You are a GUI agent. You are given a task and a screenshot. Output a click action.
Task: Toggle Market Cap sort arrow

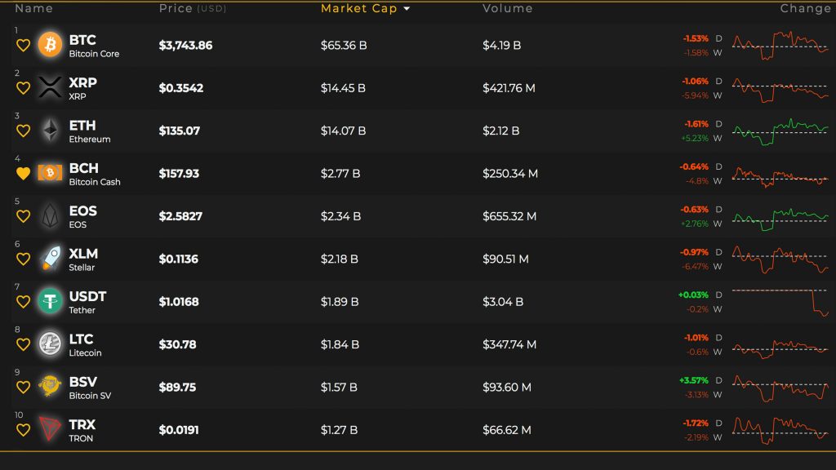point(407,8)
